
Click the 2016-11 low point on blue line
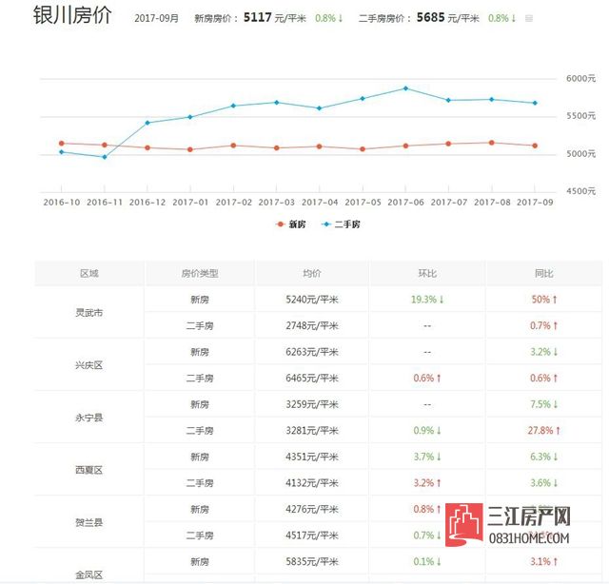105,157
